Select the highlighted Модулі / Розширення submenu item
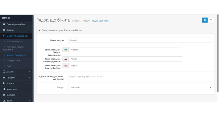Image resolution: width=219 pixels, height=117 pixels. point(16,55)
